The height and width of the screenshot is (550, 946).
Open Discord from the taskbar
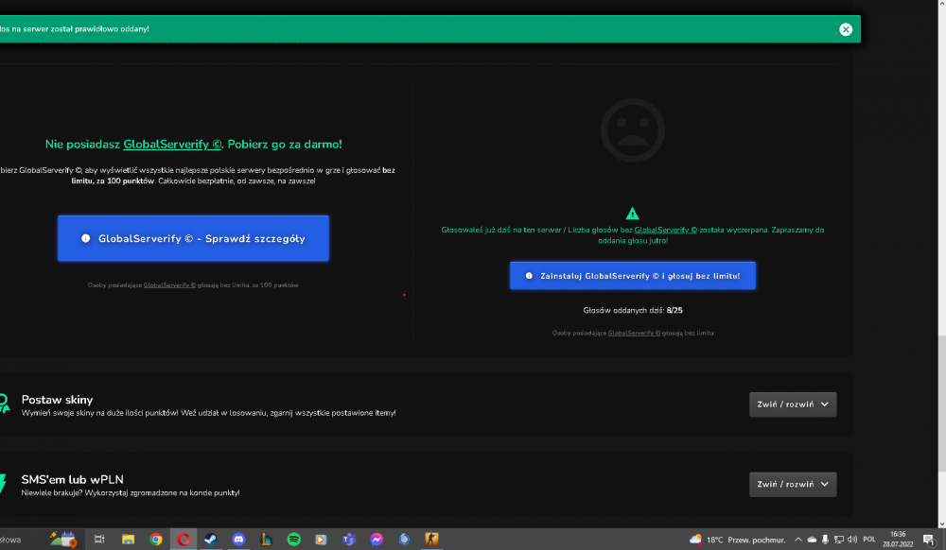tap(239, 540)
